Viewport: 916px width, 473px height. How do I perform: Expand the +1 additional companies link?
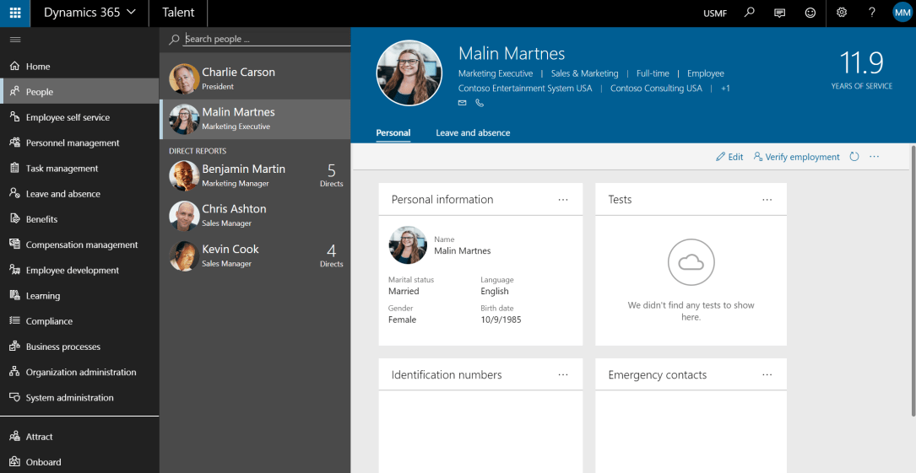[x=725, y=89]
